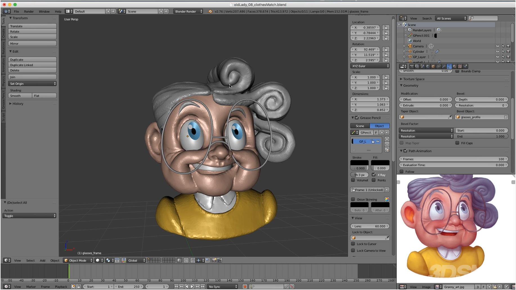Screen dimensions: 516x290
Task: Click the OpenGL render animation clapper icon
Action: coord(219,261)
